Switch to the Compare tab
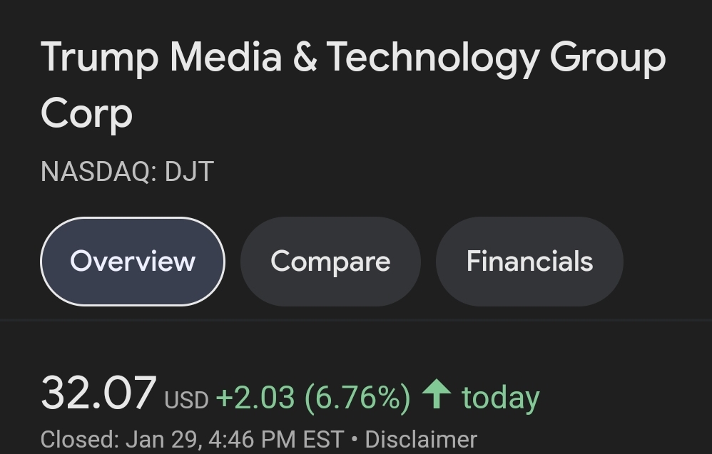The image size is (712, 454). coord(330,262)
